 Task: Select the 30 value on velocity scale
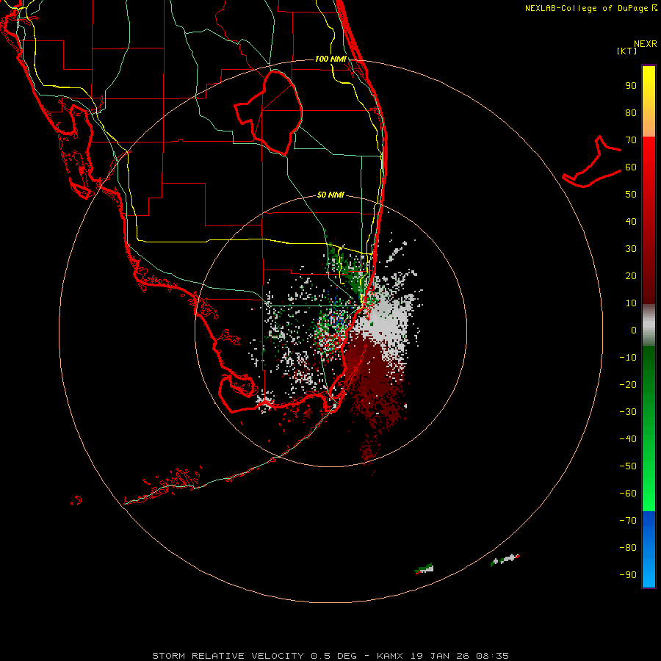click(631, 249)
